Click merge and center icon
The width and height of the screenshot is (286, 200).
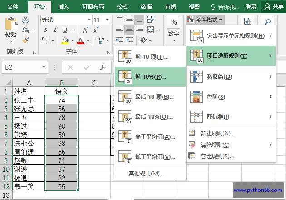[150, 30]
